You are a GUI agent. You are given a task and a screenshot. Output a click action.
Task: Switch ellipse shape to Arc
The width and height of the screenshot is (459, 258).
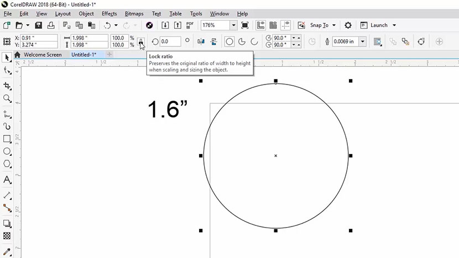click(254, 41)
